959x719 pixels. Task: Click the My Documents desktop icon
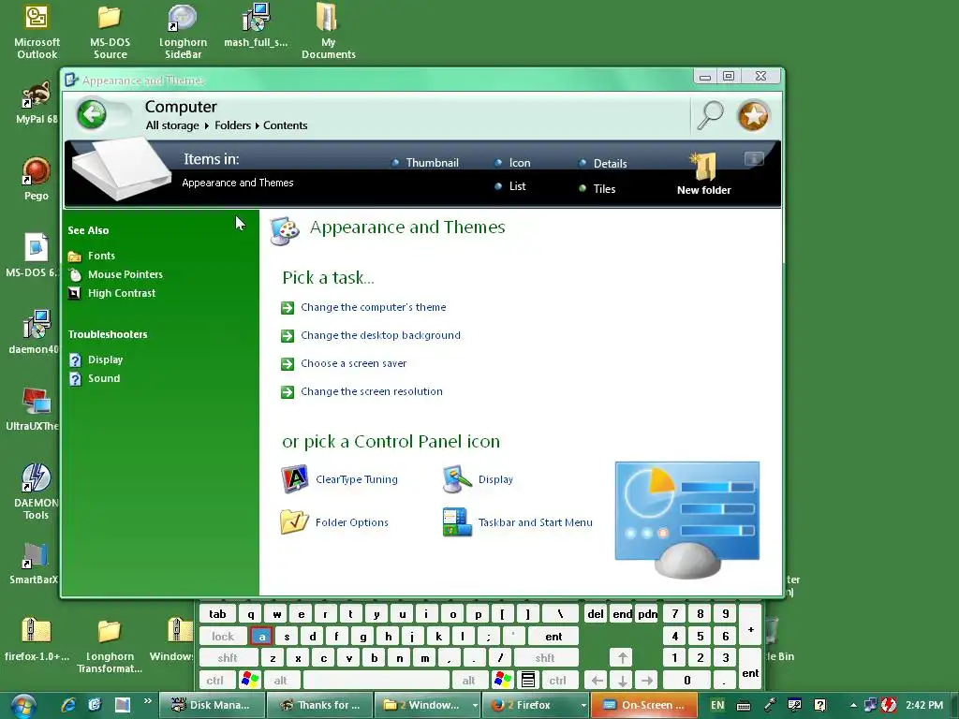(329, 32)
